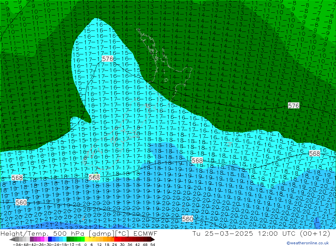Click the (00+12) forecast run text
336x246 pixels.
click(315, 233)
